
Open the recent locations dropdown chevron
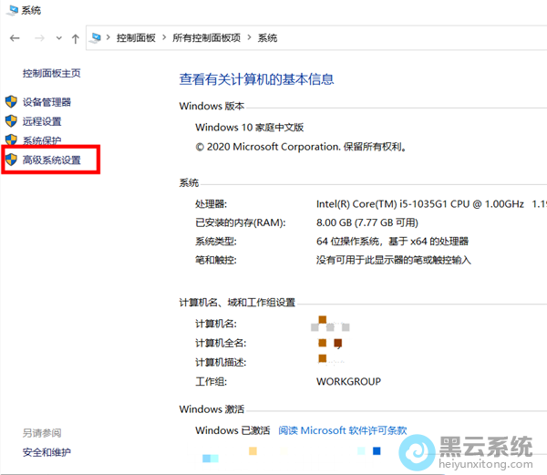pyautogui.click(x=58, y=38)
